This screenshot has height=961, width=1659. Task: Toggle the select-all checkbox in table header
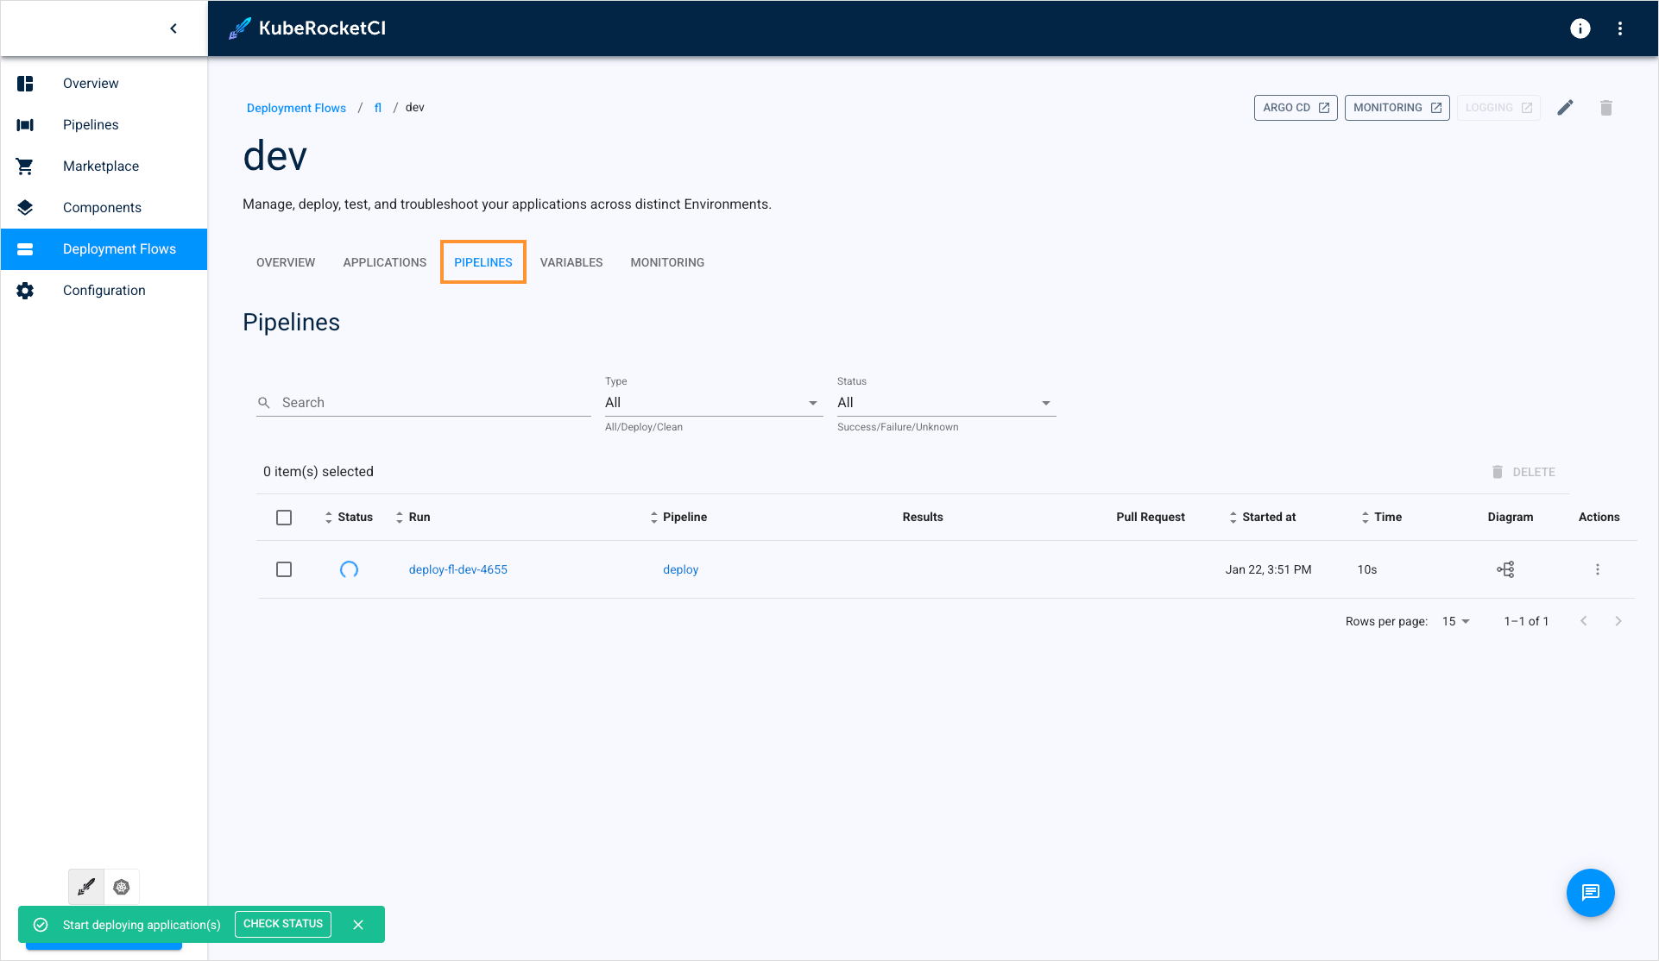tap(284, 517)
